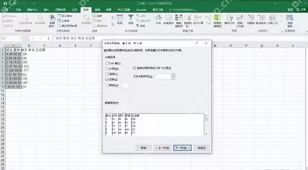Switch to the Acrobat tab

141,10
